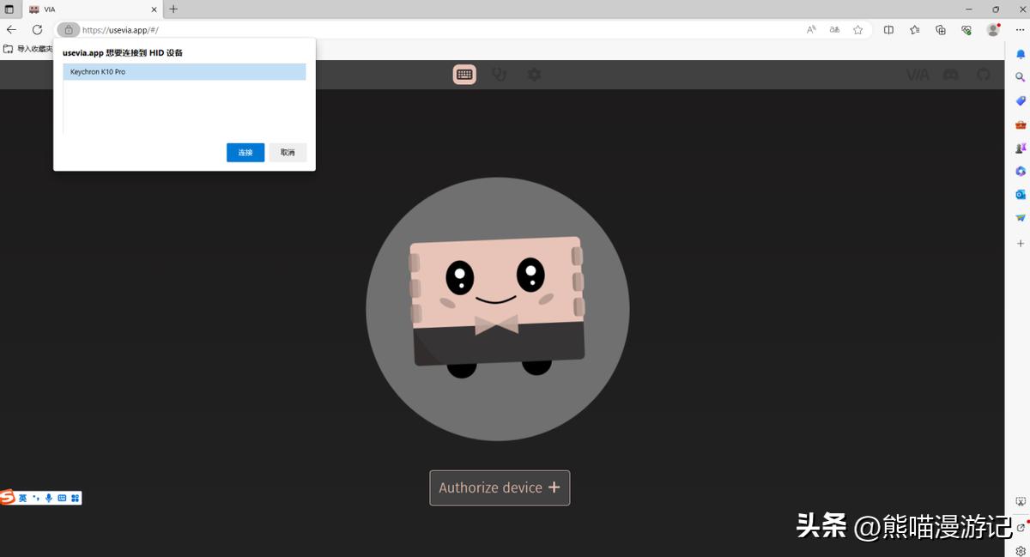
Task: Open the keyboard configure tab icon
Action: [x=464, y=75]
